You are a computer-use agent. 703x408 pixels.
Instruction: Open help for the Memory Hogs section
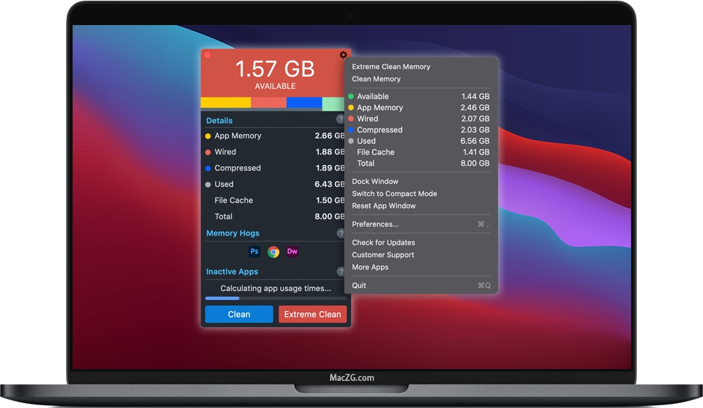pyautogui.click(x=341, y=233)
